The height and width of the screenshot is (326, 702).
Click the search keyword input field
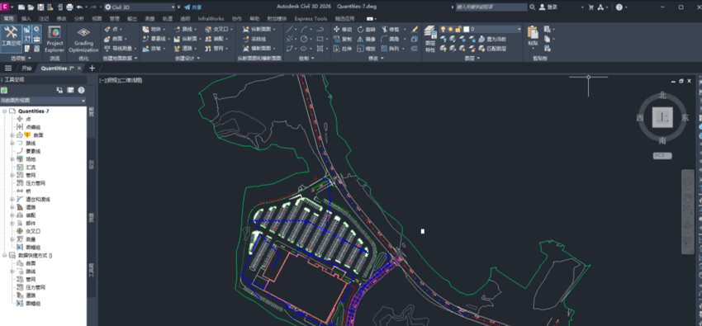(x=491, y=7)
